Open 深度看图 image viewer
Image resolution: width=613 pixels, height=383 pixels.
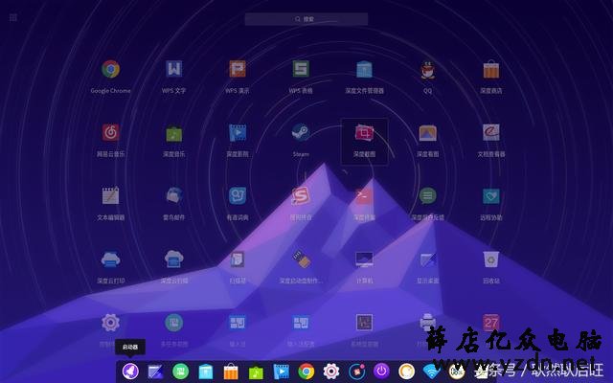click(x=428, y=133)
